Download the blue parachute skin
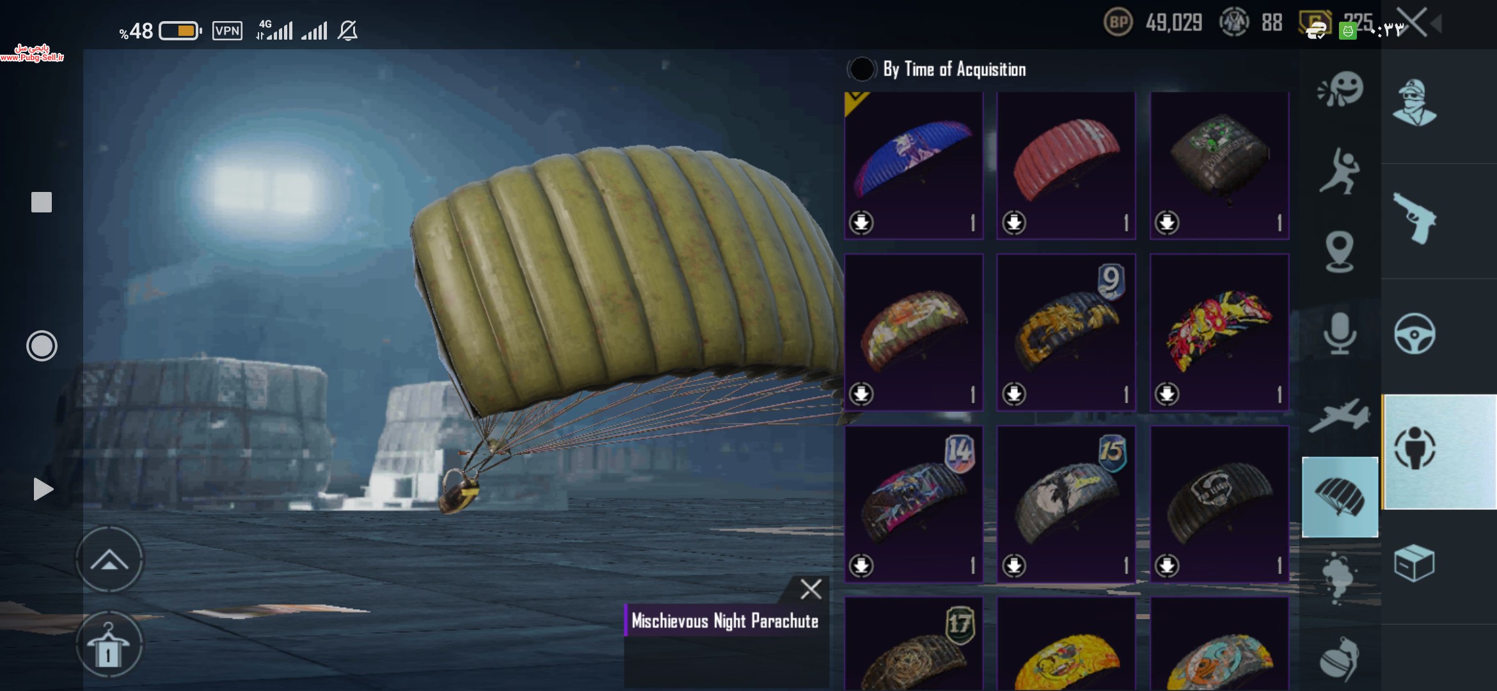1497x691 pixels. pos(861,223)
